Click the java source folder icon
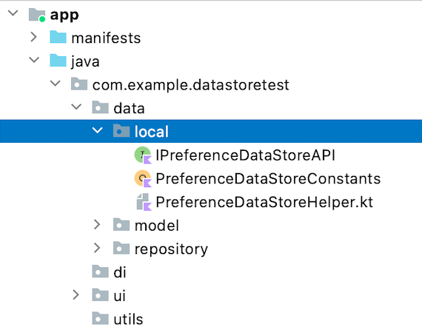 58,61
